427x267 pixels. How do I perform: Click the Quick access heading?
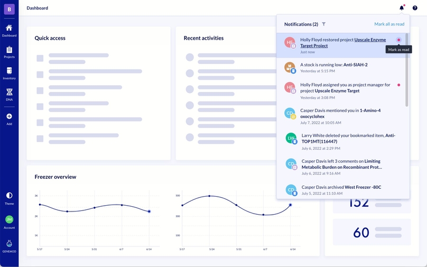(50, 38)
